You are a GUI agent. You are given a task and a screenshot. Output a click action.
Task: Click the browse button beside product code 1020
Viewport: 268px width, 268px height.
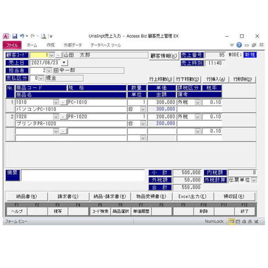pyautogui.click(x=63, y=117)
